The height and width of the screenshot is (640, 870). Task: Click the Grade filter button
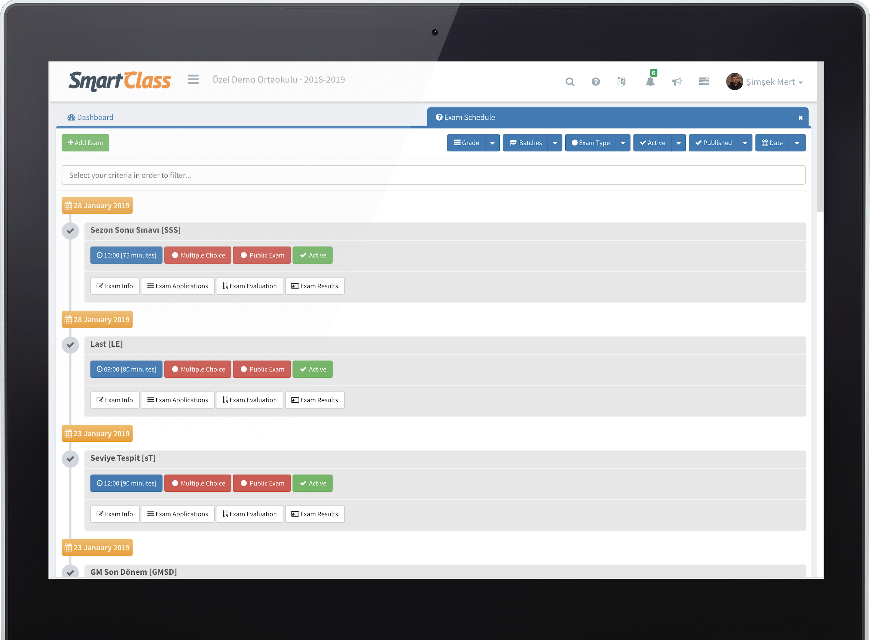pos(466,143)
